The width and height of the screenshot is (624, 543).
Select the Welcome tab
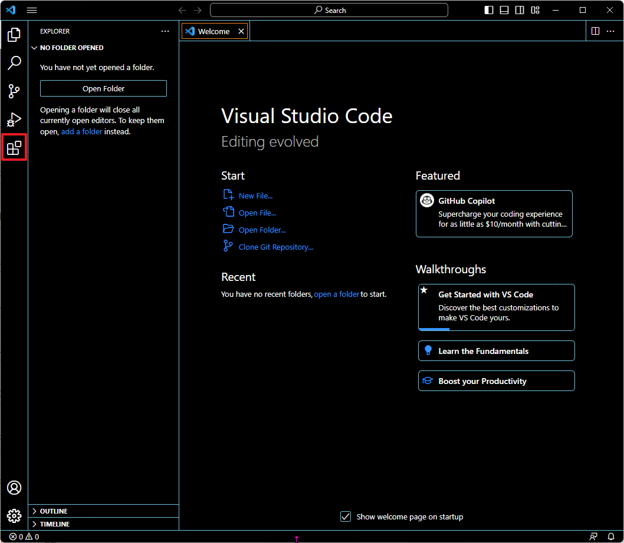pos(215,31)
